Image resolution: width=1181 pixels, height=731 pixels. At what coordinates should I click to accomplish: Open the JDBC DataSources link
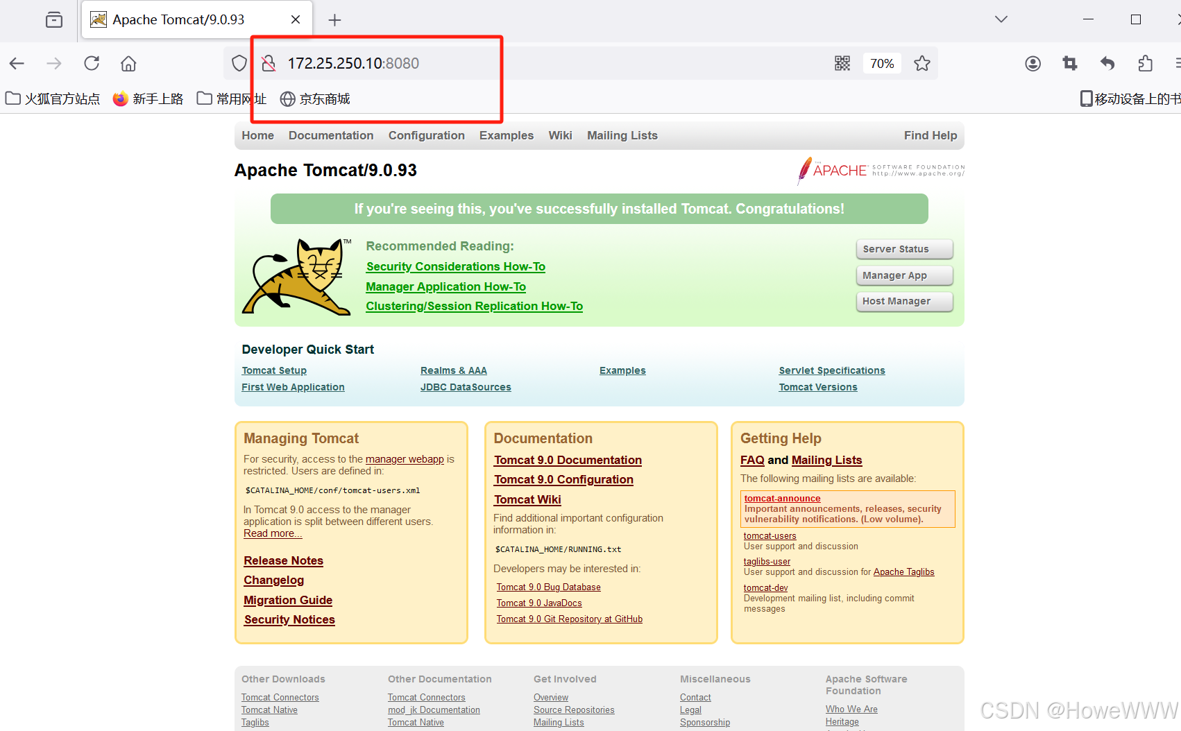466,387
